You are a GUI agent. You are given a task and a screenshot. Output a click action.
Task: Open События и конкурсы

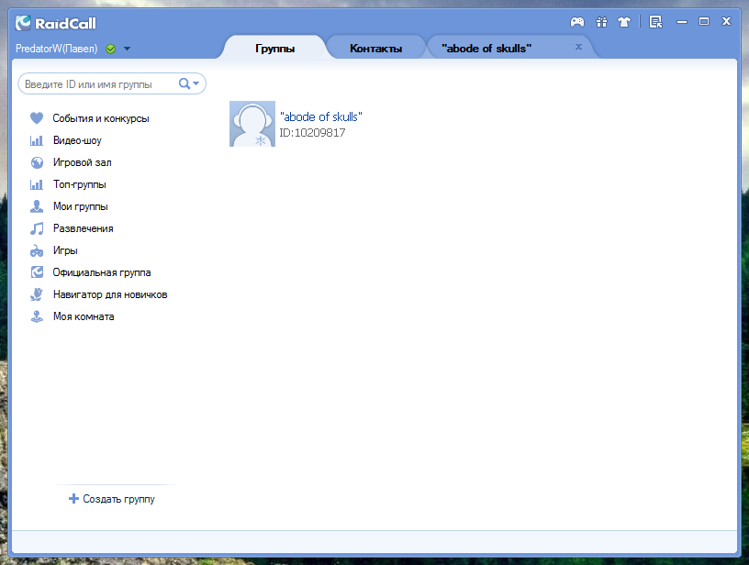[x=101, y=118]
